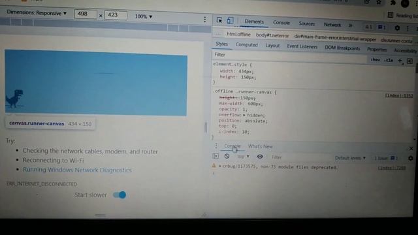
Task: Expand the crbug warning message
Action: click(x=220, y=166)
